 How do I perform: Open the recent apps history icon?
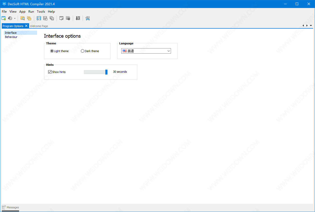[x=10, y=18]
